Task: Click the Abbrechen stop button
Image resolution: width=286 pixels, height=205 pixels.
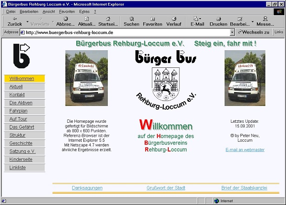Action: click(65, 21)
